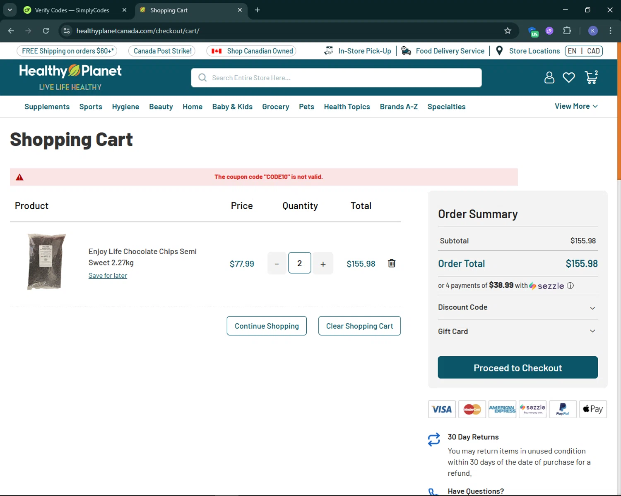Open Chrome three-dot menu
The image size is (621, 496).
[610, 31]
